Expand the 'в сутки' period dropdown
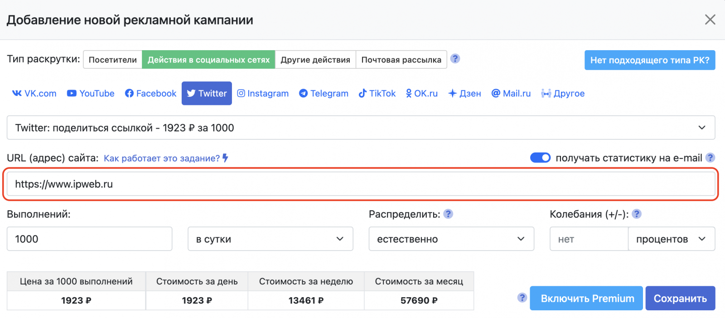Screen dimensions: 725x318 [x=270, y=239]
